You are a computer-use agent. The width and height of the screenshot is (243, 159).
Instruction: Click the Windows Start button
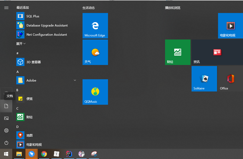click(6, 154)
